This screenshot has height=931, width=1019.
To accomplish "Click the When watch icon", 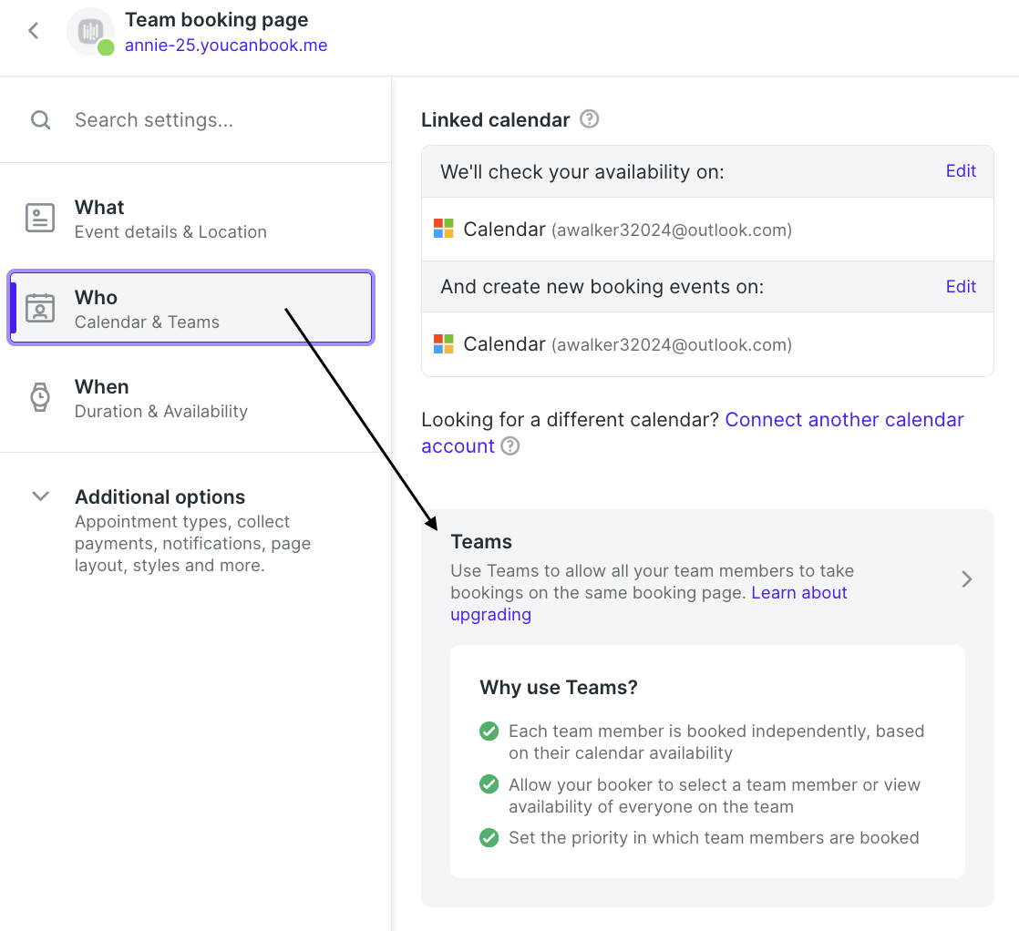I will 39,397.
